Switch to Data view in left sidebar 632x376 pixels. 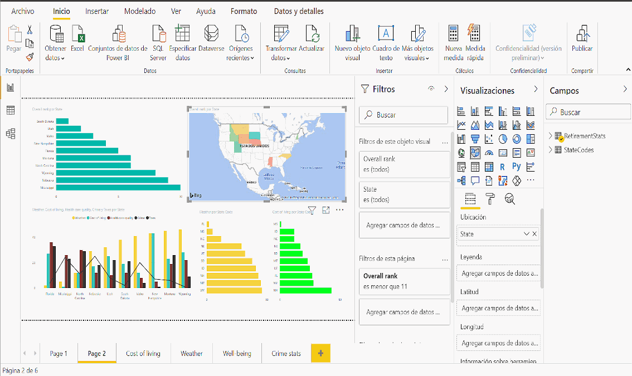coord(11,110)
